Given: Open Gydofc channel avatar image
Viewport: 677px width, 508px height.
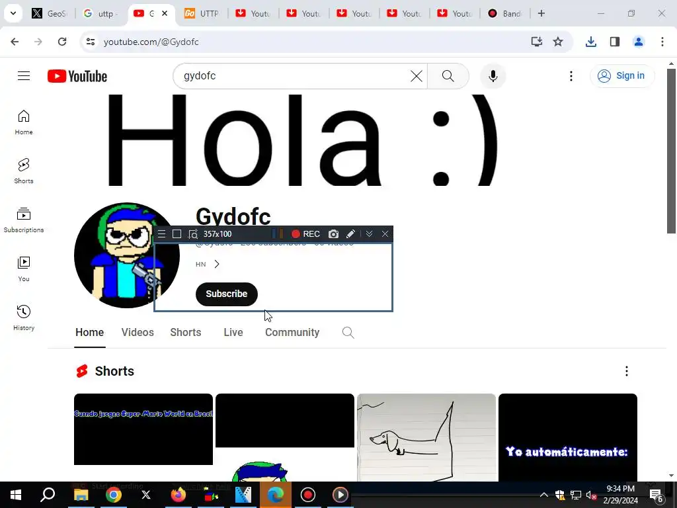Looking at the screenshot, I should coord(126,255).
